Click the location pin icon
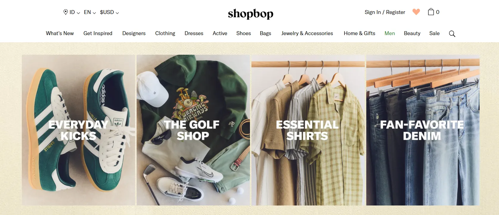Viewport: 499px width, 215px height. 66,12
